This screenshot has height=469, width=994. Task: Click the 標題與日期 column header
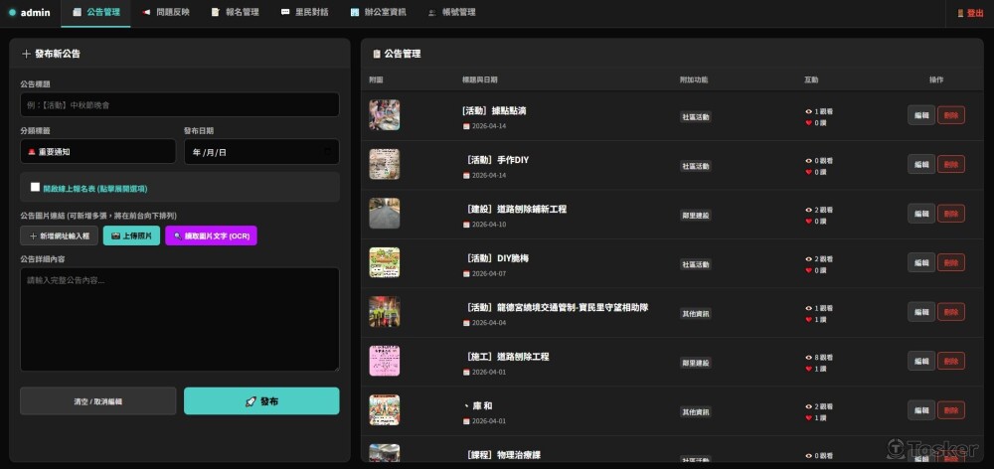point(480,79)
